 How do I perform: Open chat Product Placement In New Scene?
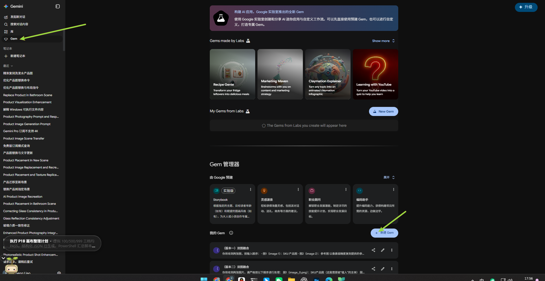tap(26, 160)
